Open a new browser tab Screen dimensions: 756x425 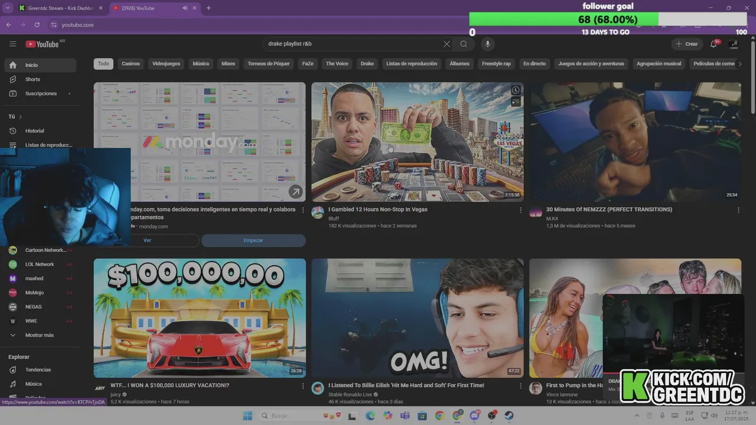tap(208, 8)
